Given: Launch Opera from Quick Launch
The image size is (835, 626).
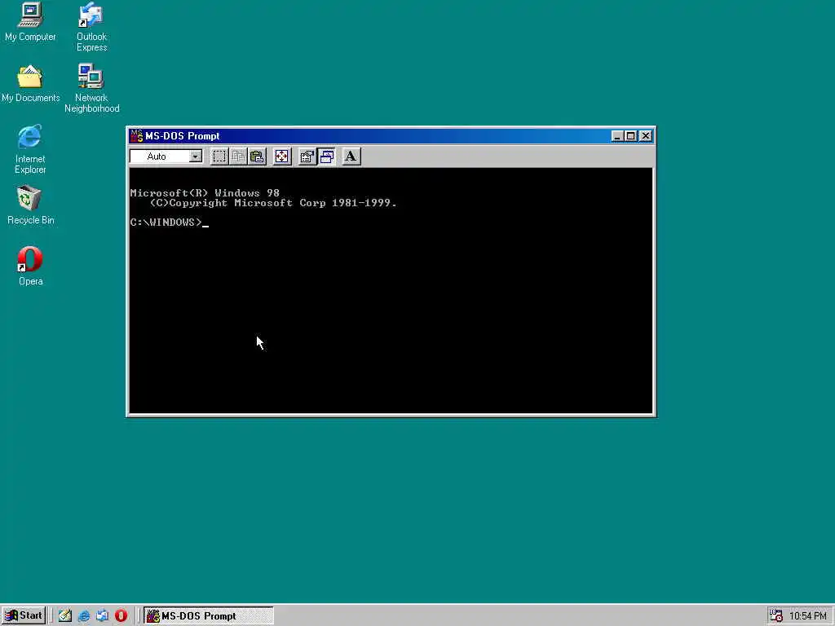Looking at the screenshot, I should pos(121,616).
